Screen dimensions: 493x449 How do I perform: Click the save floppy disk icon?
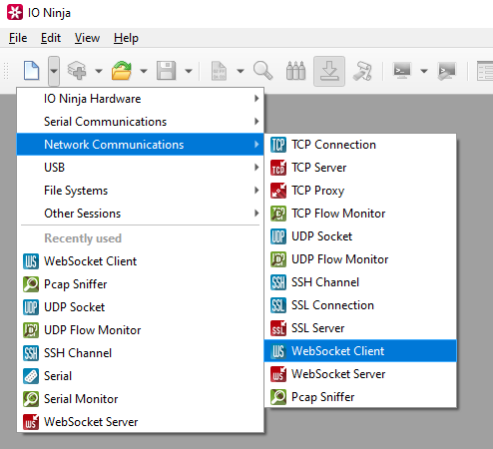(166, 71)
